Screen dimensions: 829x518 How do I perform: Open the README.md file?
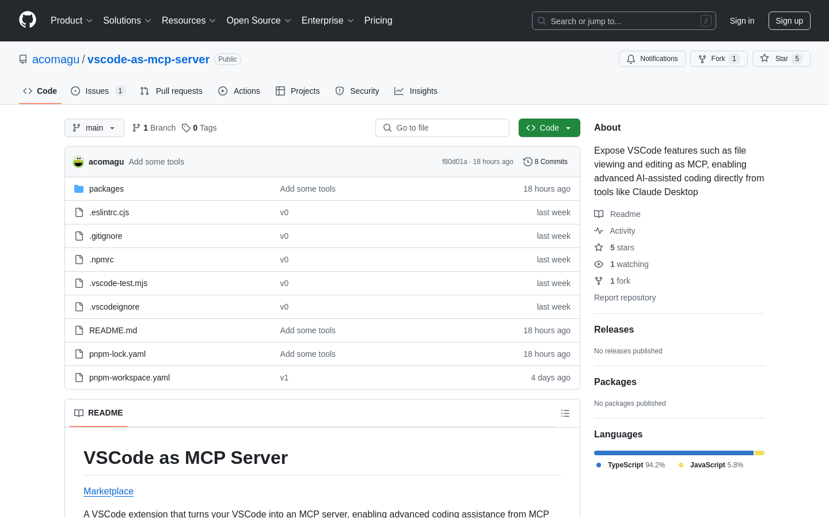tap(113, 330)
